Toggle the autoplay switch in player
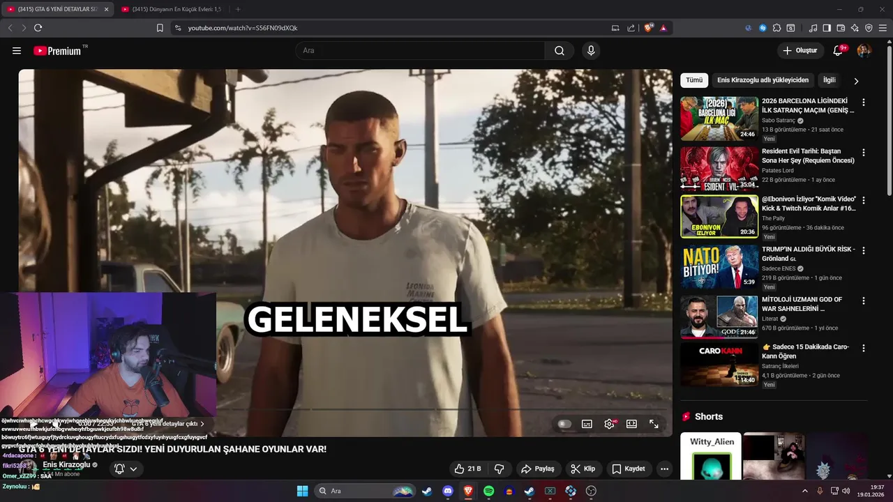The width and height of the screenshot is (893, 502). 564,424
